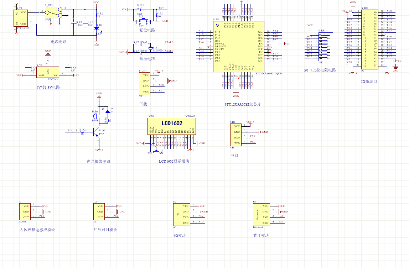Select the S_EC1 10uF capacitor
This screenshot has height=268, width=409.
(140, 9)
